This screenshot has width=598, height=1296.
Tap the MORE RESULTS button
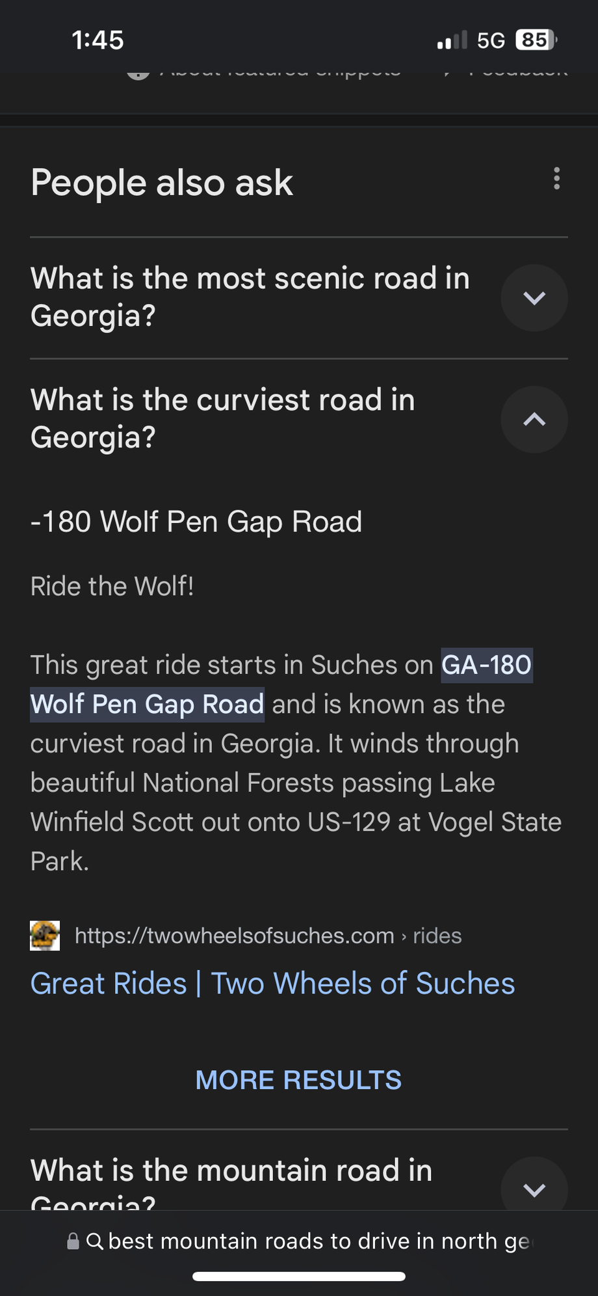pyautogui.click(x=298, y=1080)
